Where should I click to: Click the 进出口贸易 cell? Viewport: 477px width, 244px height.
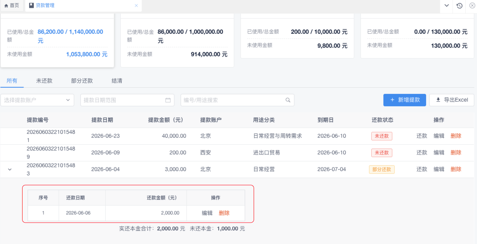click(266, 153)
